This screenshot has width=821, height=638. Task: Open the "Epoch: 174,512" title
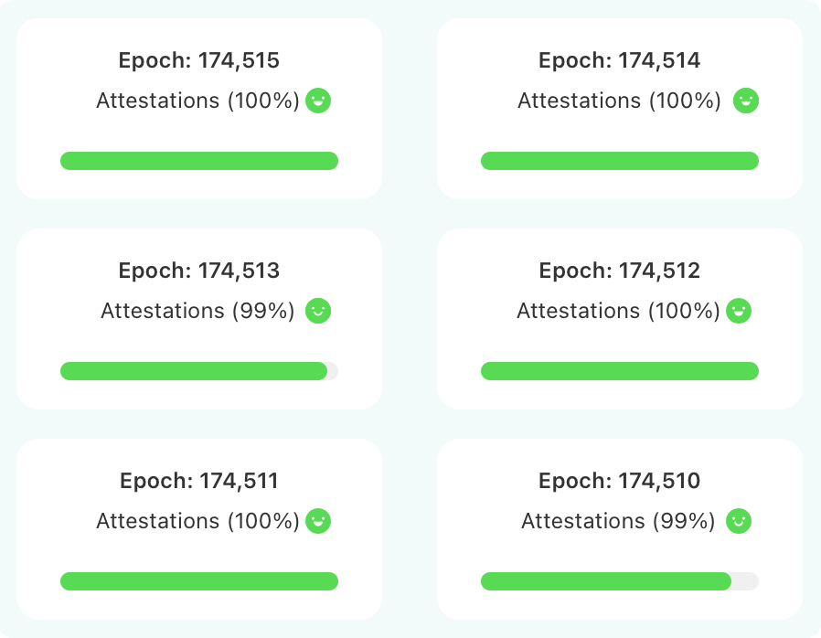click(620, 271)
